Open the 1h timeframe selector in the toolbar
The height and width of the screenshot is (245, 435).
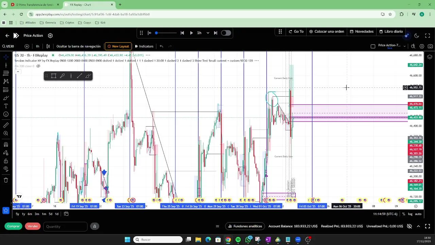click(x=37, y=46)
